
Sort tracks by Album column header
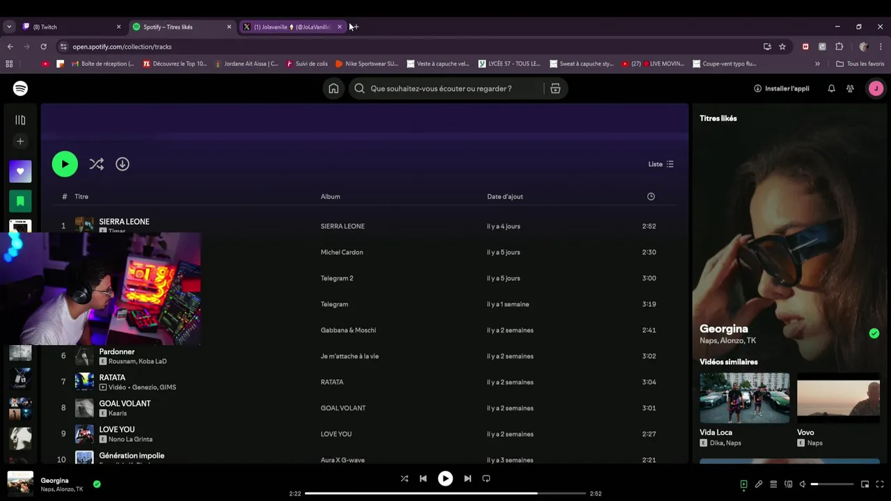(x=330, y=196)
